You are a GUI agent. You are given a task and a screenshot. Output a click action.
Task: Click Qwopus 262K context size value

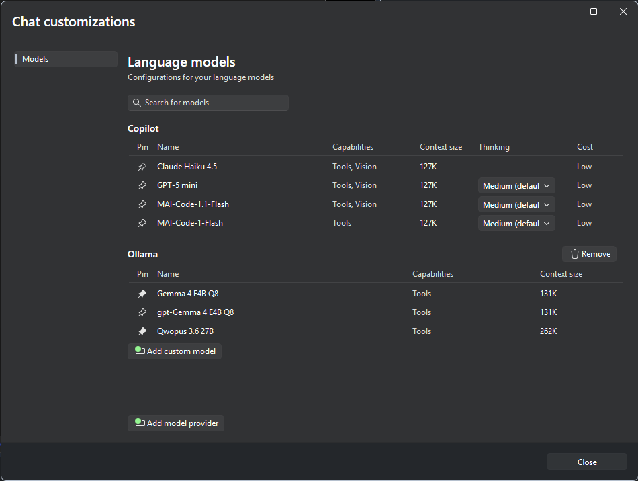[548, 331]
